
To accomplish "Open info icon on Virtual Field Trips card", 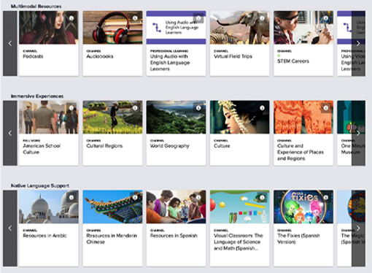I will 262,18.
